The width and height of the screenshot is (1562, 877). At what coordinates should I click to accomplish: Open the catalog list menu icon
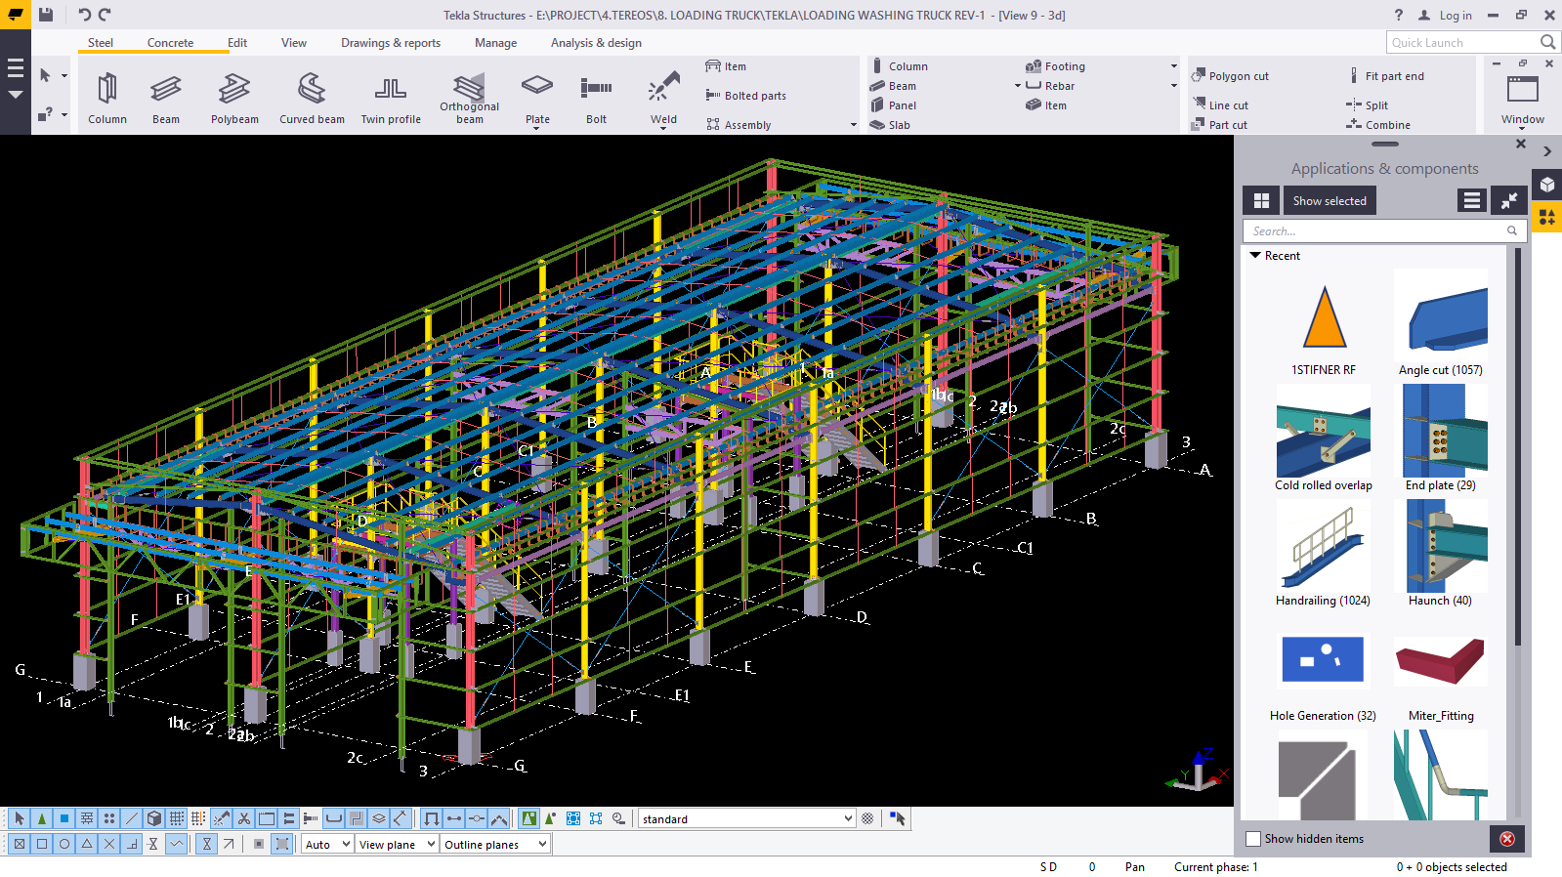point(1471,200)
